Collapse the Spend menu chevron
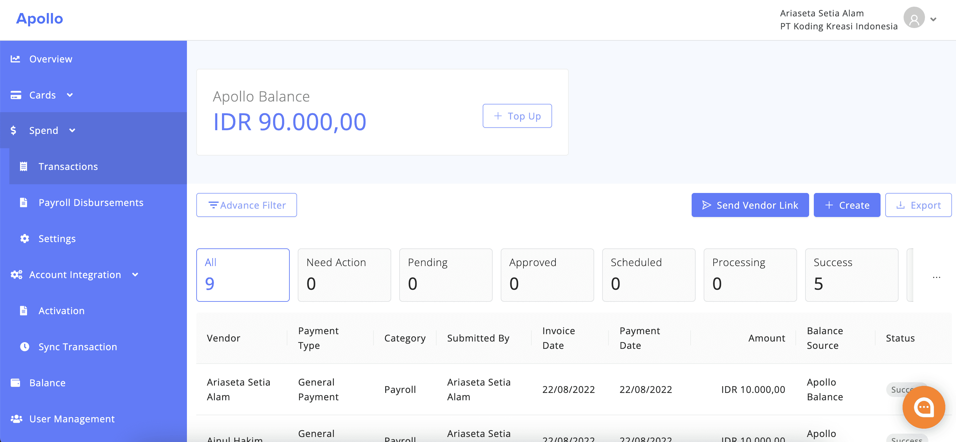956x442 pixels. [x=72, y=130]
